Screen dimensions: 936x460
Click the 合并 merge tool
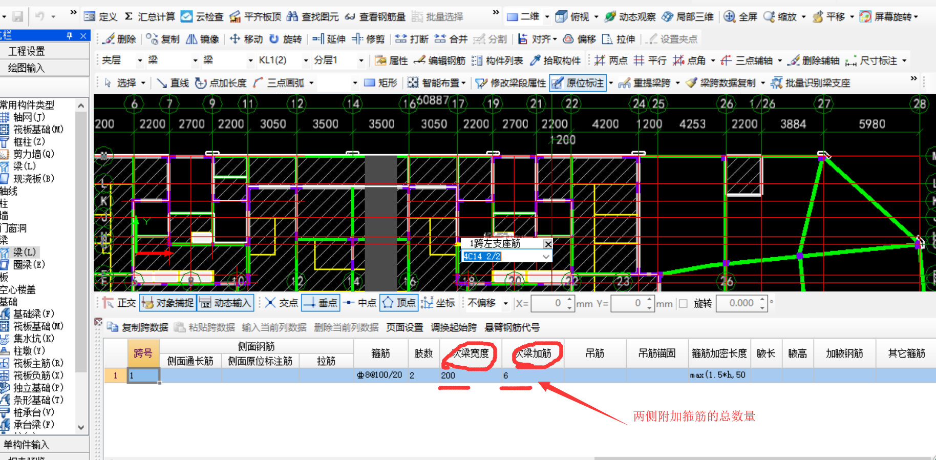[451, 39]
